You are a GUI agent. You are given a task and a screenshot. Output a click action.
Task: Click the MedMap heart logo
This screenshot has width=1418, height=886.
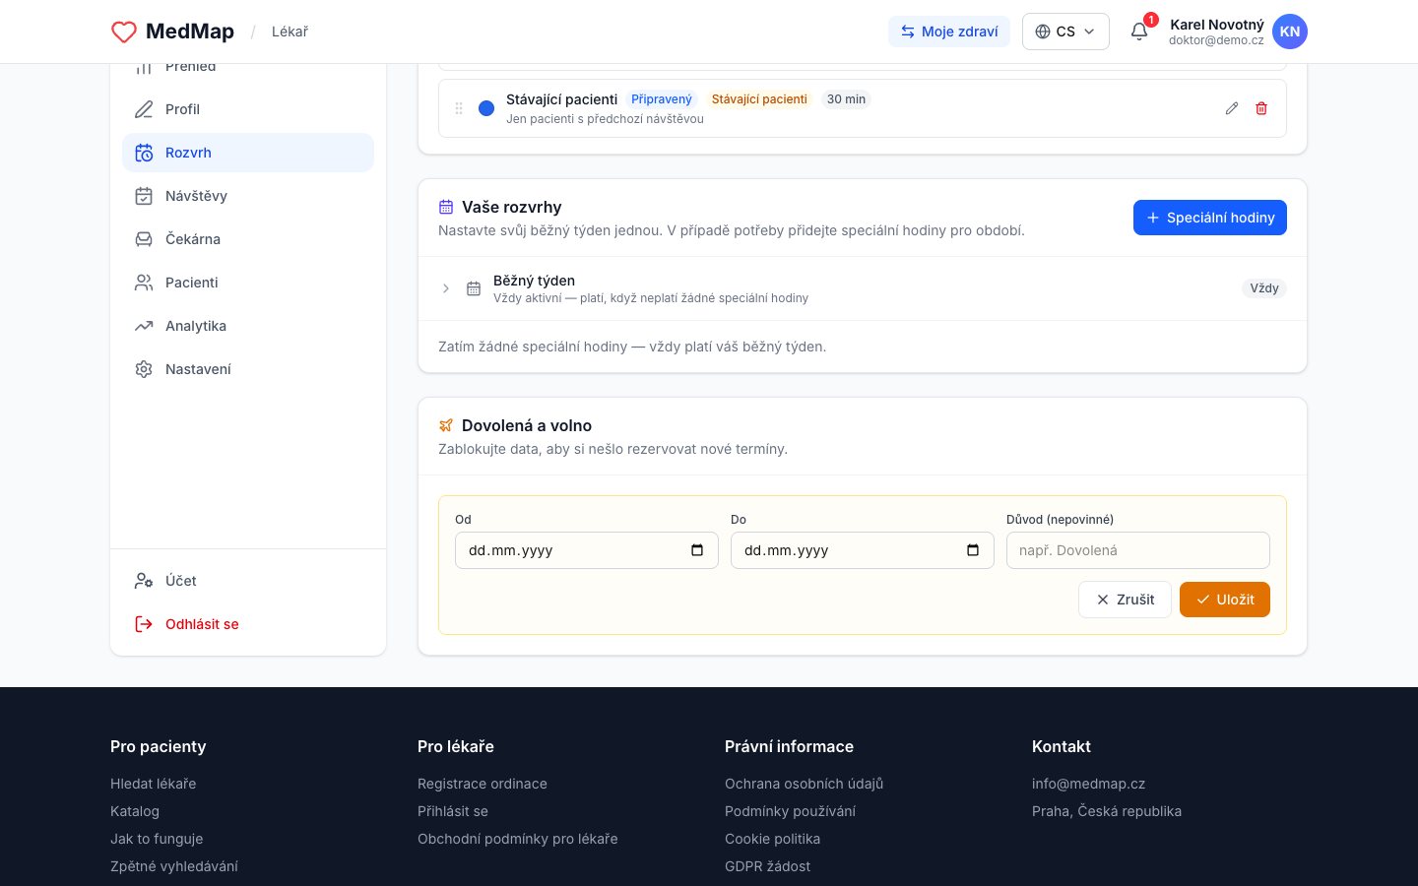(x=124, y=32)
